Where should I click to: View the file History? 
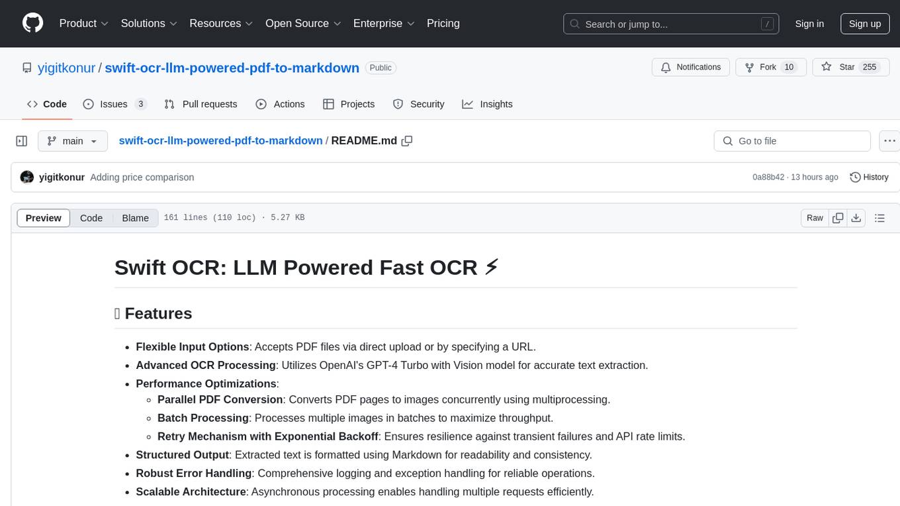869,177
